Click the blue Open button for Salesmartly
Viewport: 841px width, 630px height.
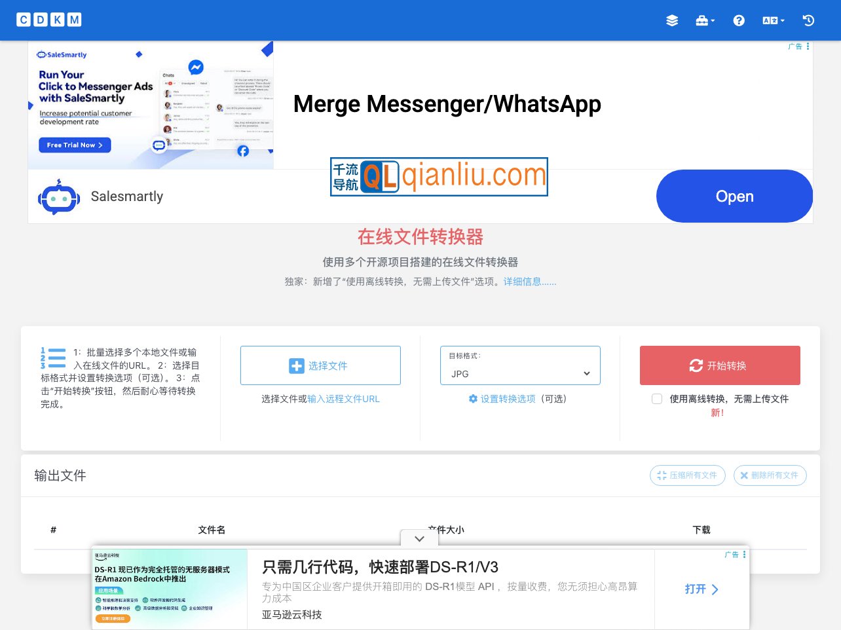click(734, 196)
